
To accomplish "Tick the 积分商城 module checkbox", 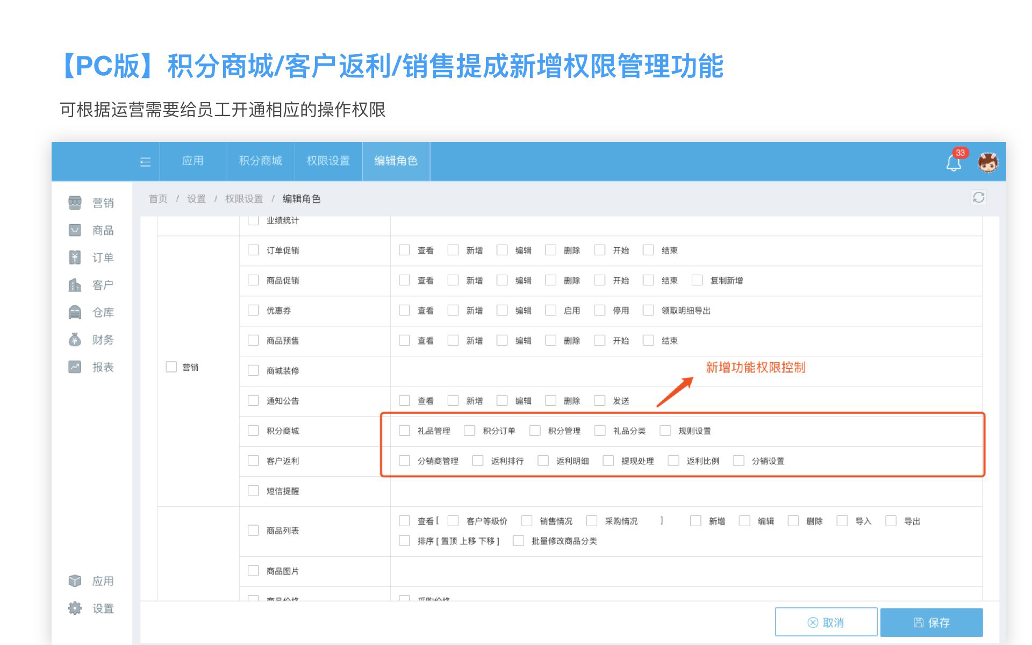I will [253, 431].
